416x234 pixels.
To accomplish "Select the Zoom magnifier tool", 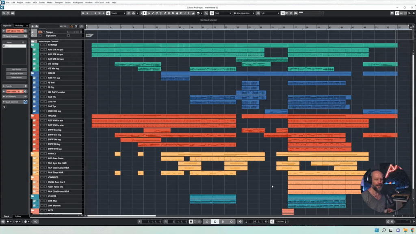I will (173, 13).
